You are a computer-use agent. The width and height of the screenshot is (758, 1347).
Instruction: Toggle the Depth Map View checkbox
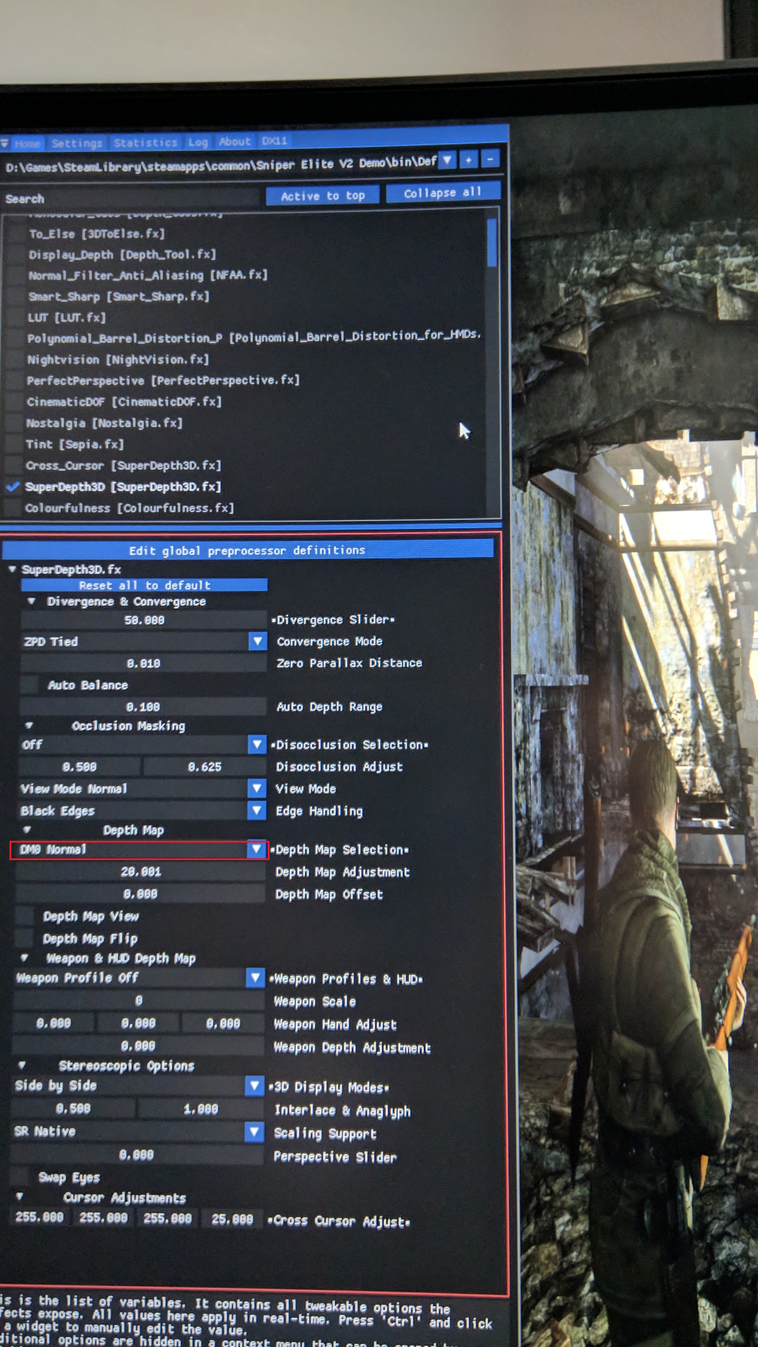click(x=24, y=917)
